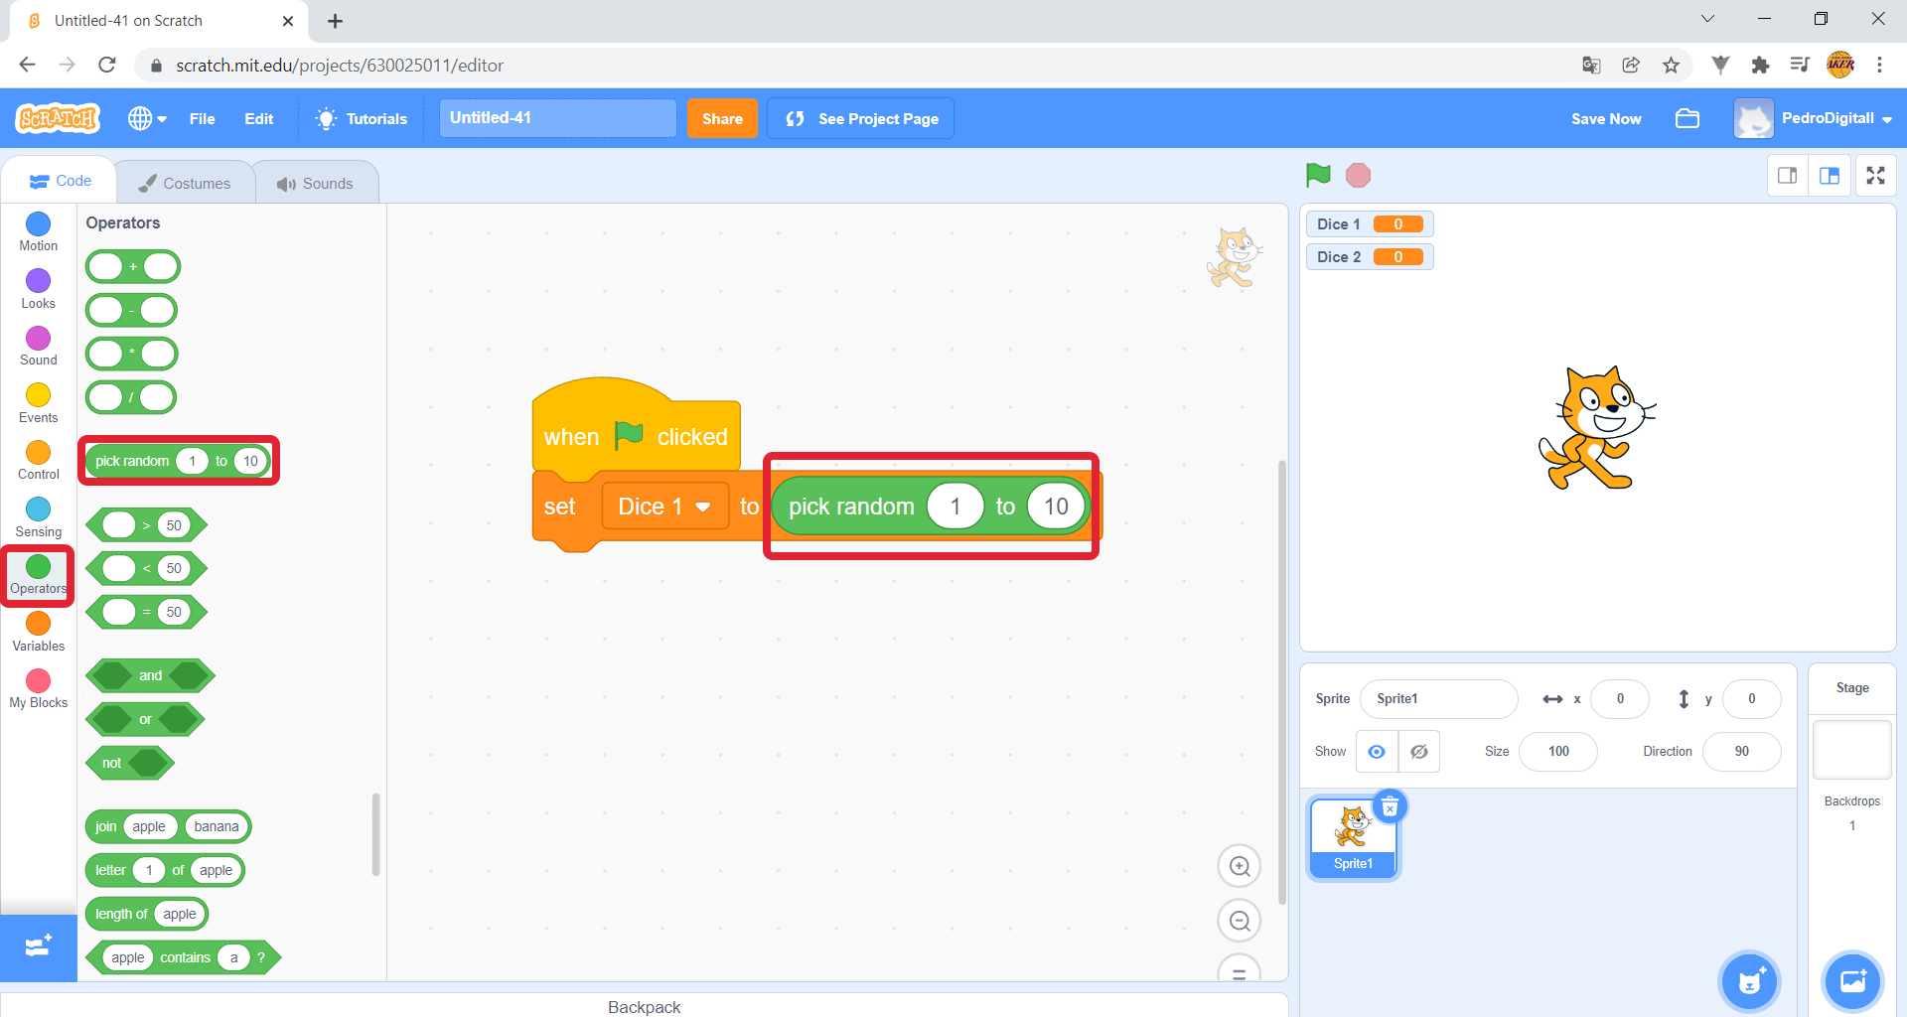
Task: Click See Project Page button
Action: tap(861, 118)
